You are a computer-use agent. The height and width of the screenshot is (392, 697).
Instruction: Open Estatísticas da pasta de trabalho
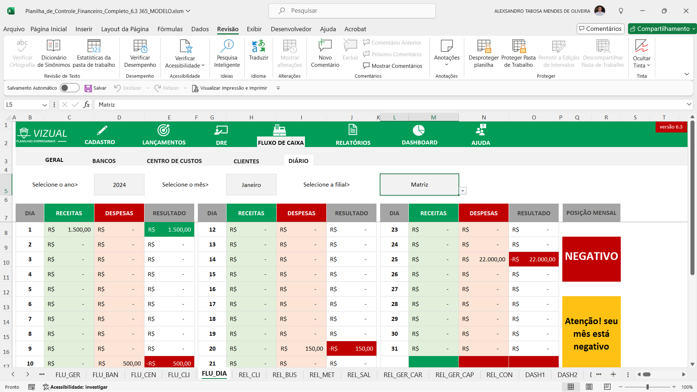(94, 47)
